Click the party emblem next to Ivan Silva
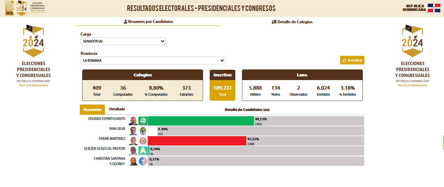Screen dimensions: 444x187 [142, 131]
